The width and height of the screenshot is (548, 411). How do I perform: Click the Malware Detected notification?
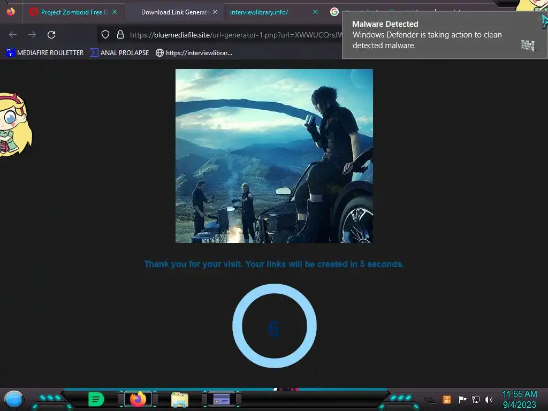coord(444,35)
